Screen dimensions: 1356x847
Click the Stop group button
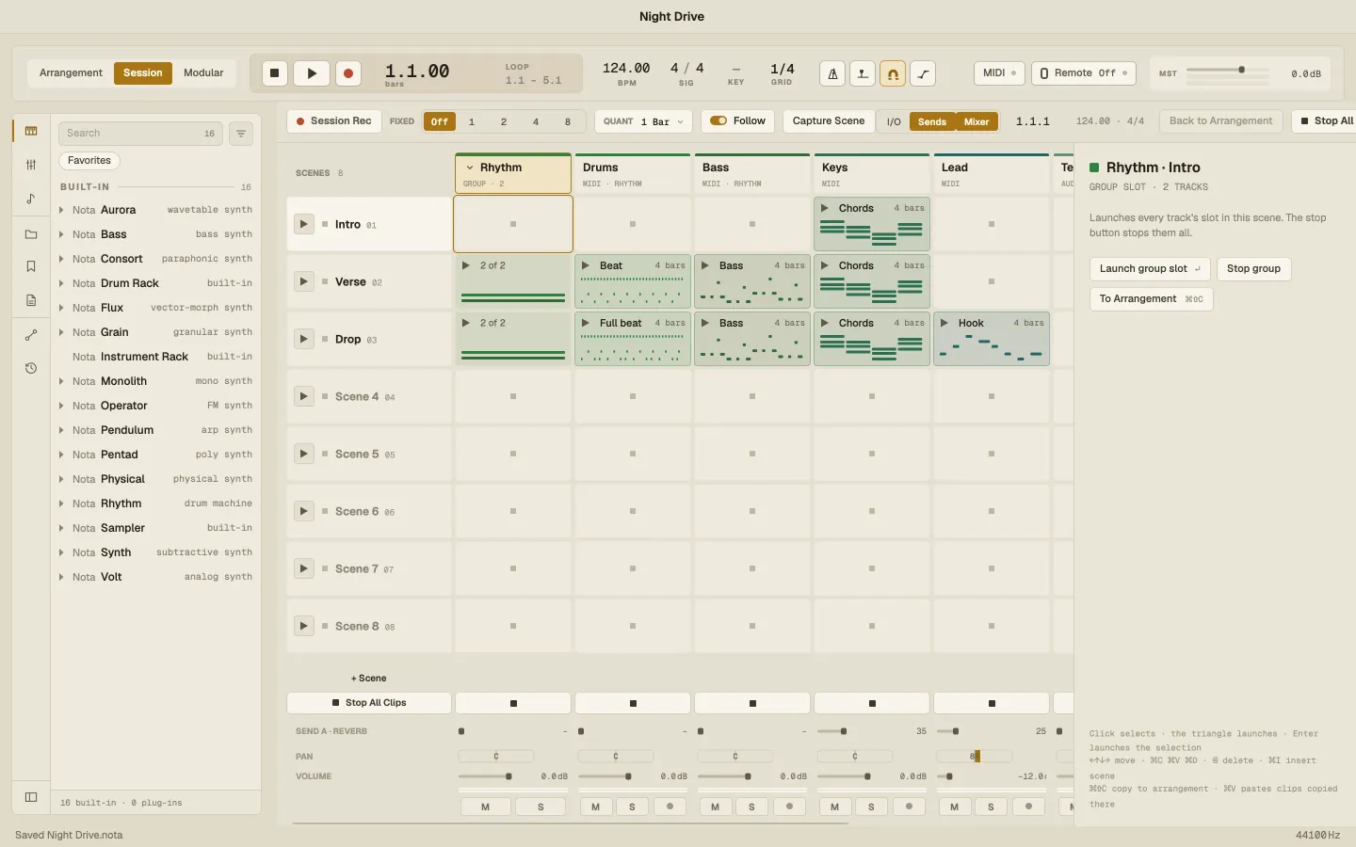click(1253, 269)
